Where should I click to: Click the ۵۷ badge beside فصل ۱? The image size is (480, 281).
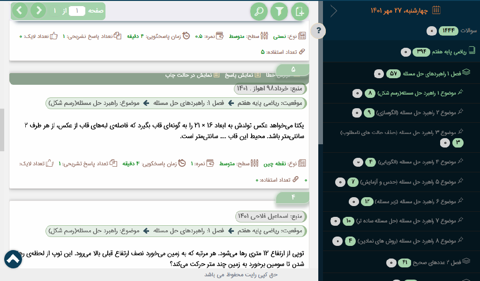click(x=393, y=74)
